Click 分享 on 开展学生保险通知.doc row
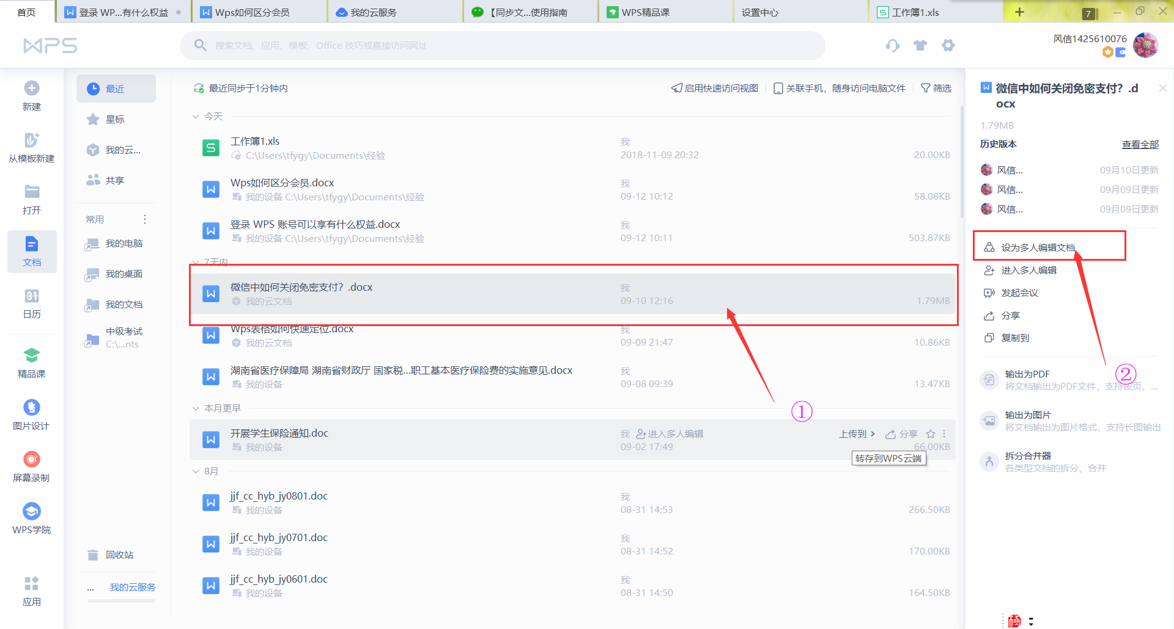The width and height of the screenshot is (1174, 629). (901, 434)
